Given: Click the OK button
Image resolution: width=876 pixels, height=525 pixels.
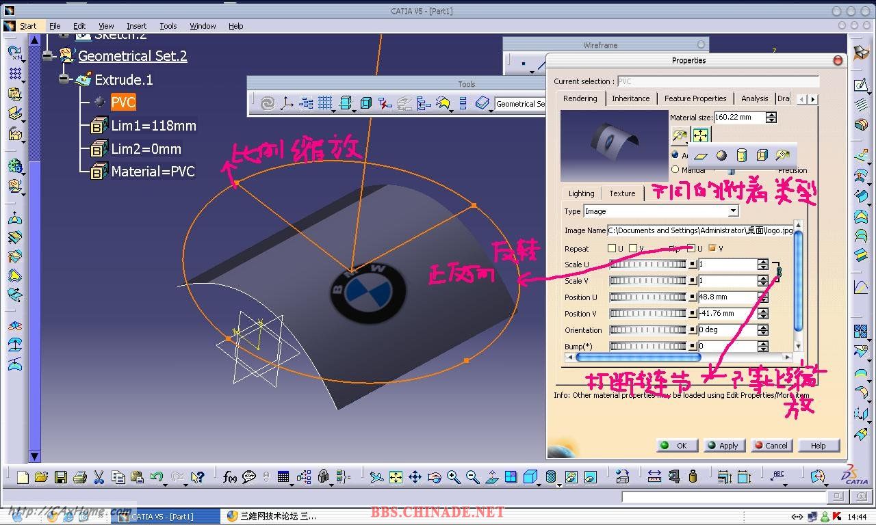Looking at the screenshot, I should coord(677,445).
